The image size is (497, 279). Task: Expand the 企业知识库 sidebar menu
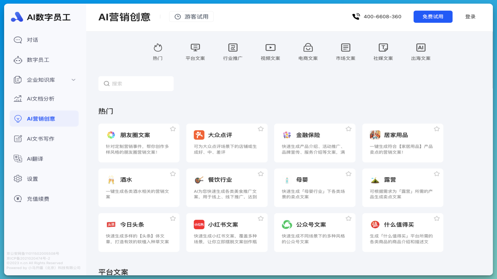[73, 80]
